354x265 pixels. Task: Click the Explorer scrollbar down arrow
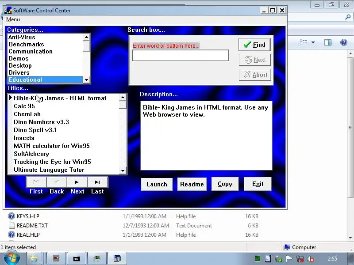(x=350, y=238)
